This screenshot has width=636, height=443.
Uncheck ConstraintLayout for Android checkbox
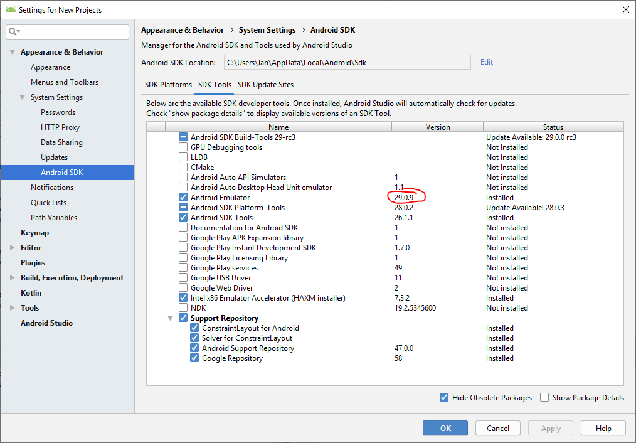(x=194, y=328)
